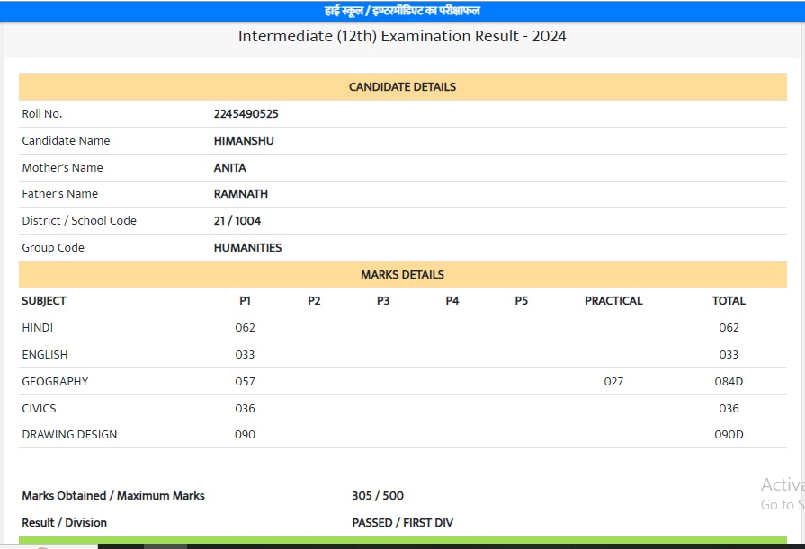Click the P5 column header
805x549 pixels.
point(521,301)
